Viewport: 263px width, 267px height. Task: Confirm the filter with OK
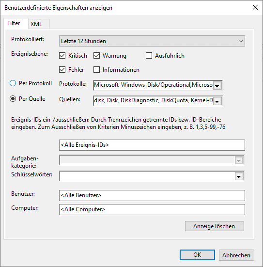pyautogui.click(x=197, y=255)
